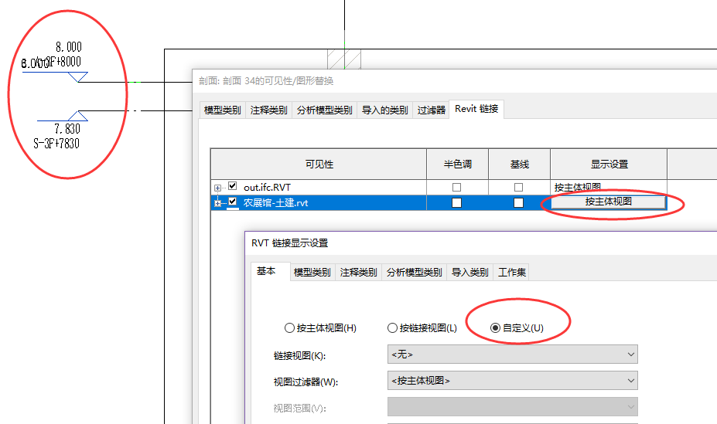Click the 显示设置 column header
717x424 pixels.
coord(609,165)
